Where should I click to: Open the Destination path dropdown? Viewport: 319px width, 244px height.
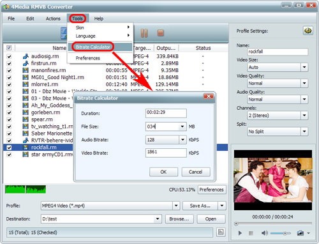pyautogui.click(x=158, y=219)
